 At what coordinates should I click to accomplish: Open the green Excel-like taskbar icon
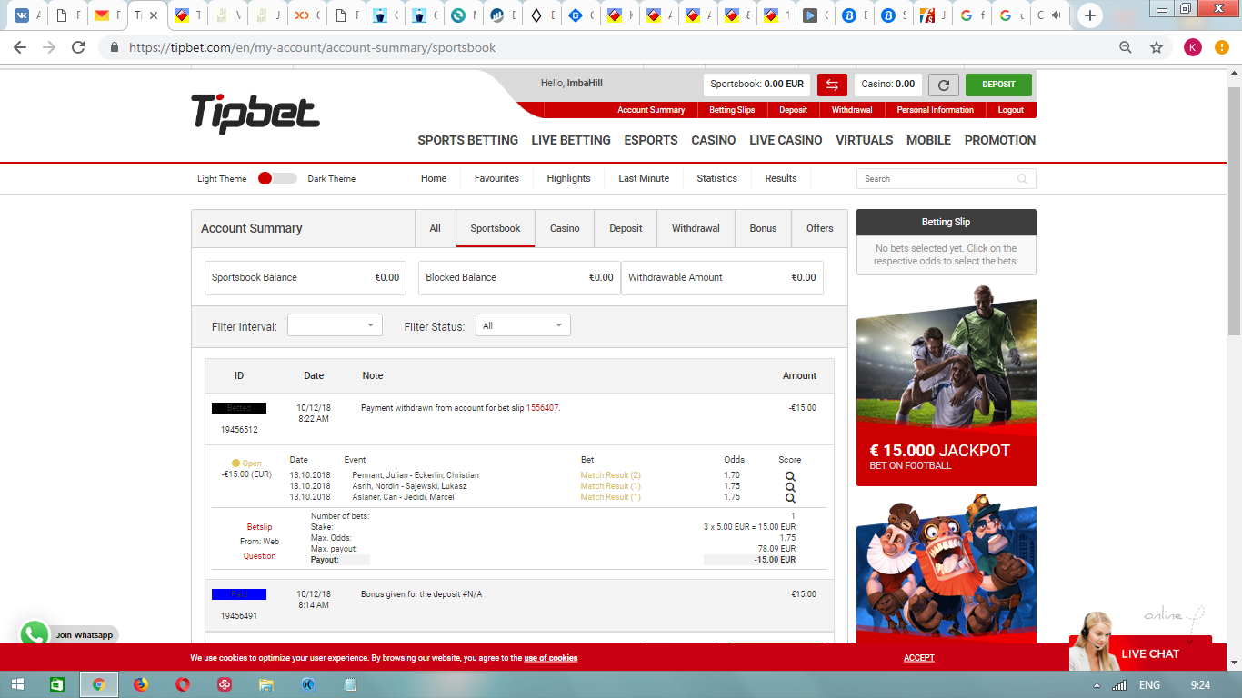tap(56, 684)
